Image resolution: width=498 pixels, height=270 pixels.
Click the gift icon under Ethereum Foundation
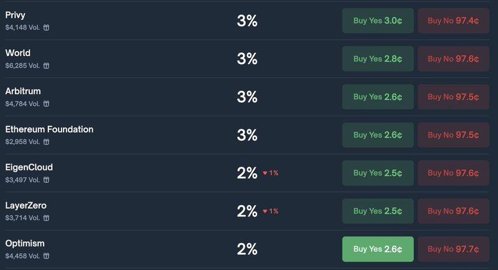(x=46, y=142)
